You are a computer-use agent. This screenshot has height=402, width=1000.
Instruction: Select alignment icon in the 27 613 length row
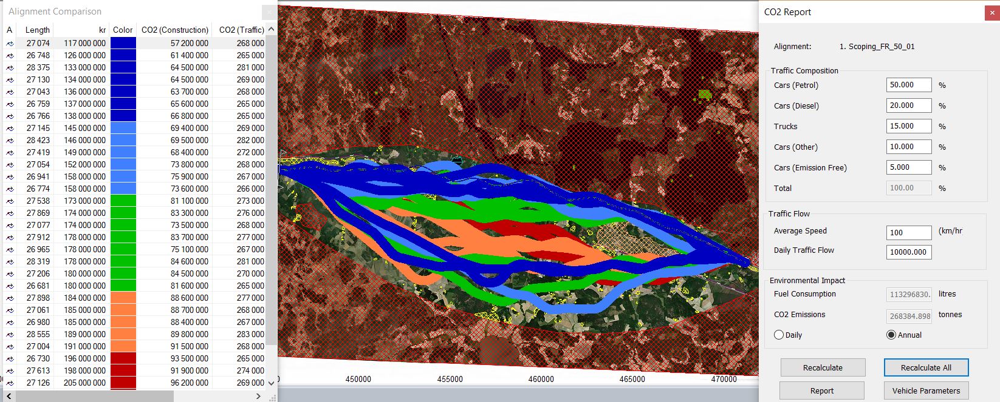coord(10,371)
